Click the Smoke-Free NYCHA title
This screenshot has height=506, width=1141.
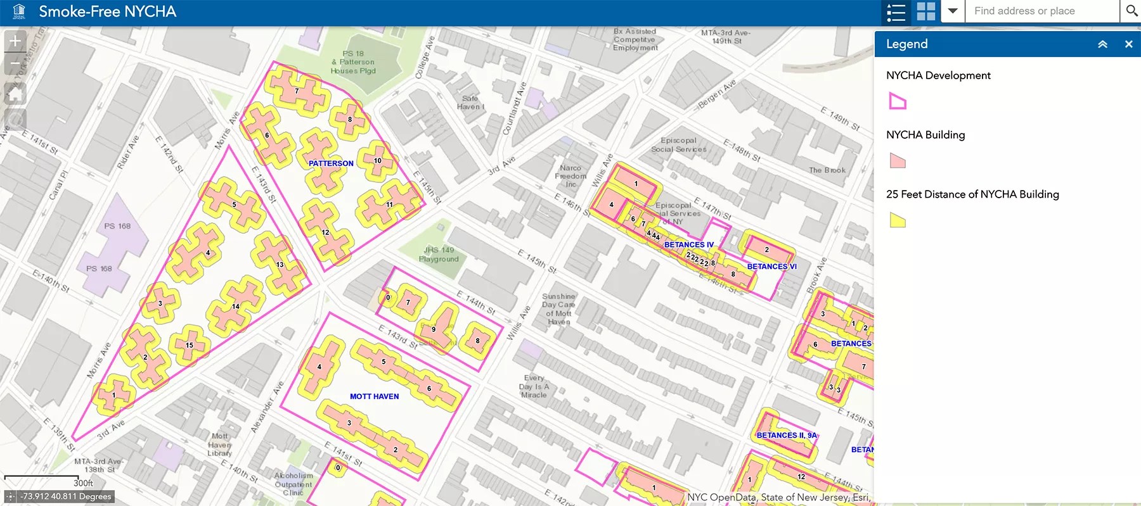click(x=108, y=11)
